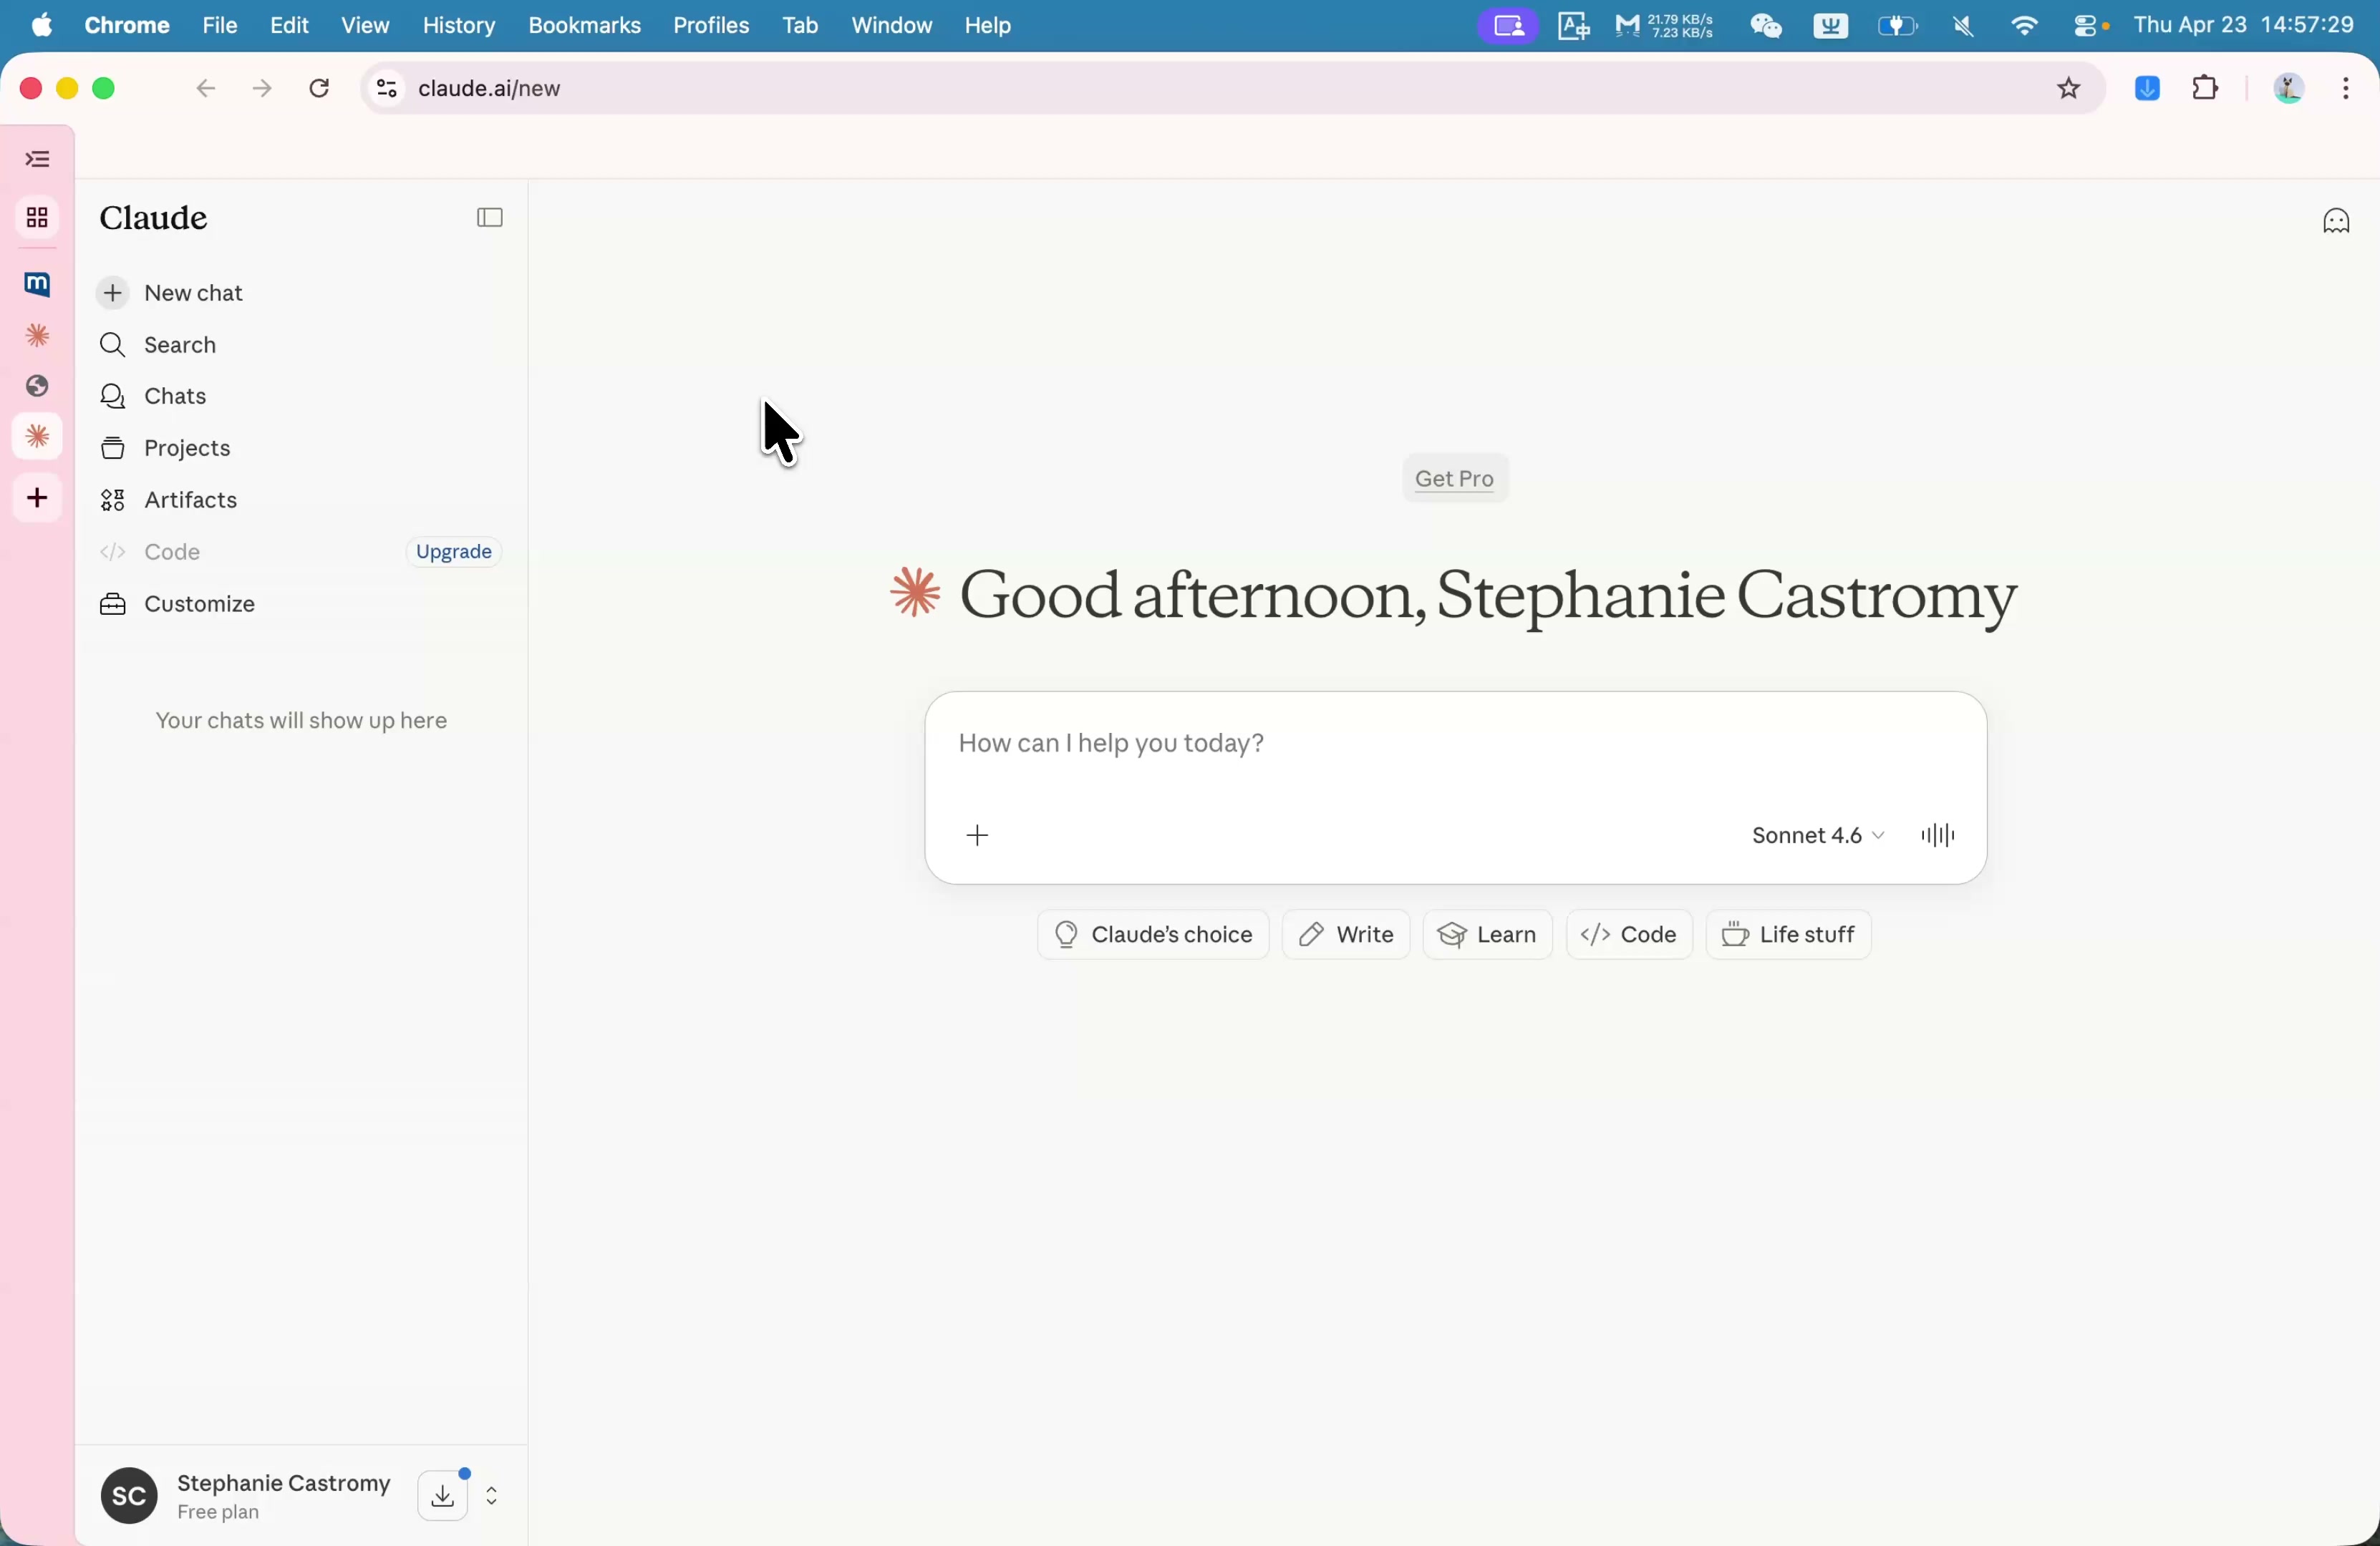Open the File menu
The width and height of the screenshot is (2380, 1546).
coord(220,25)
